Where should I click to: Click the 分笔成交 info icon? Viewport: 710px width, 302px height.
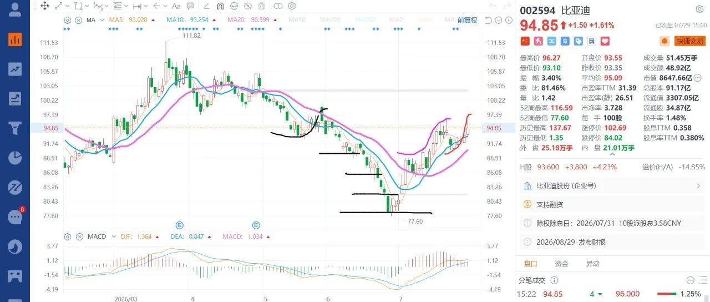pos(555,281)
